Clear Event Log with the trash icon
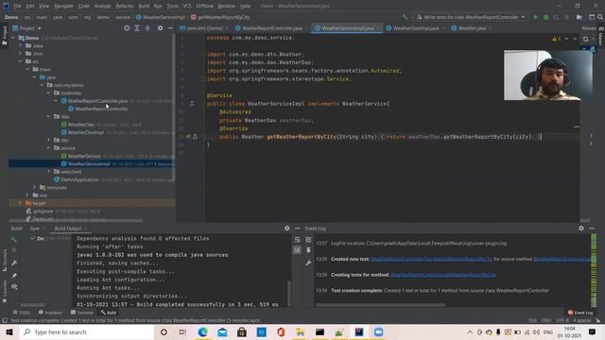 308,250
